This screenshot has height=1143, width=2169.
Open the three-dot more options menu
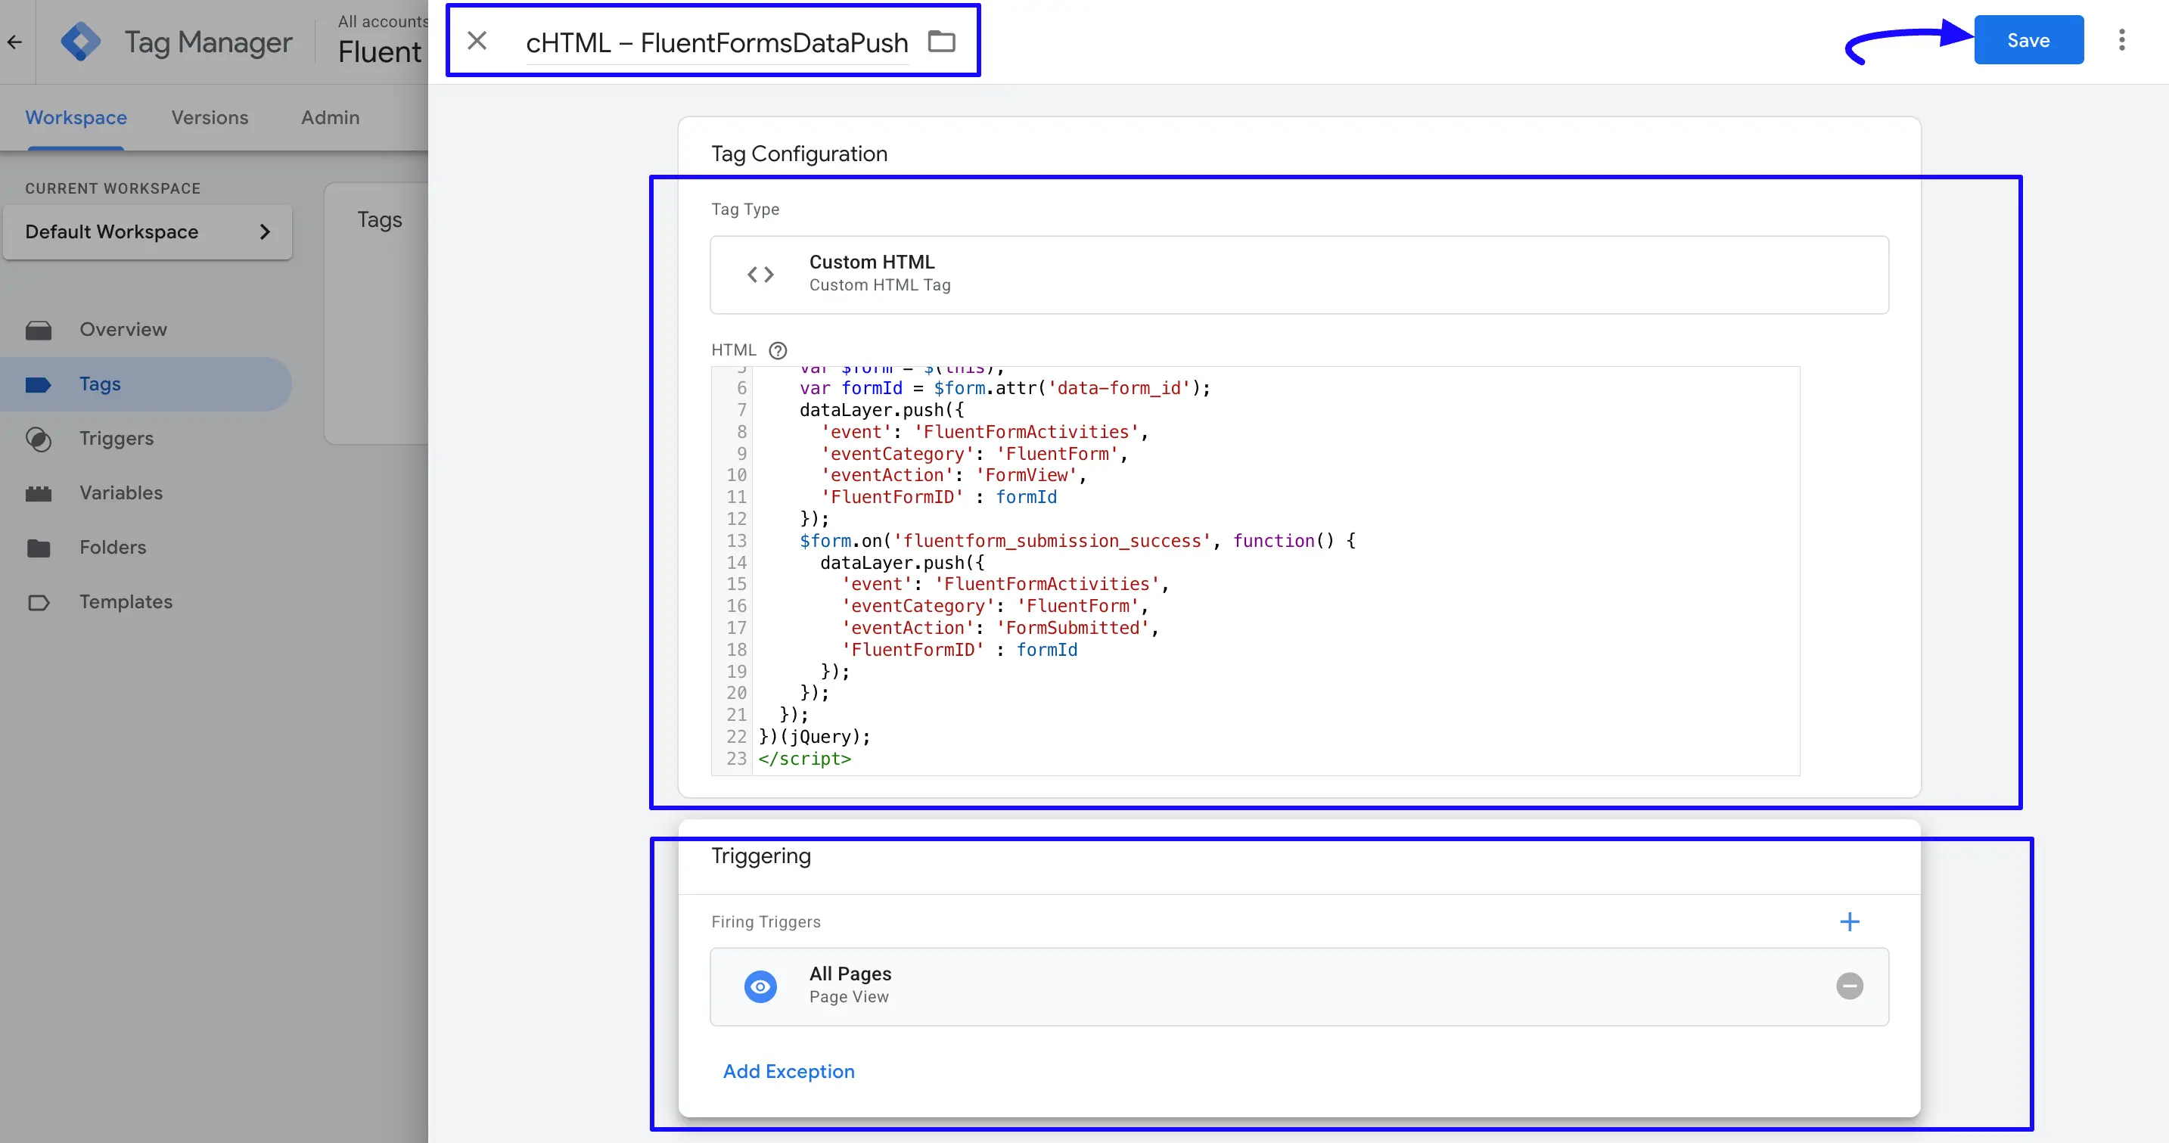[2121, 39]
